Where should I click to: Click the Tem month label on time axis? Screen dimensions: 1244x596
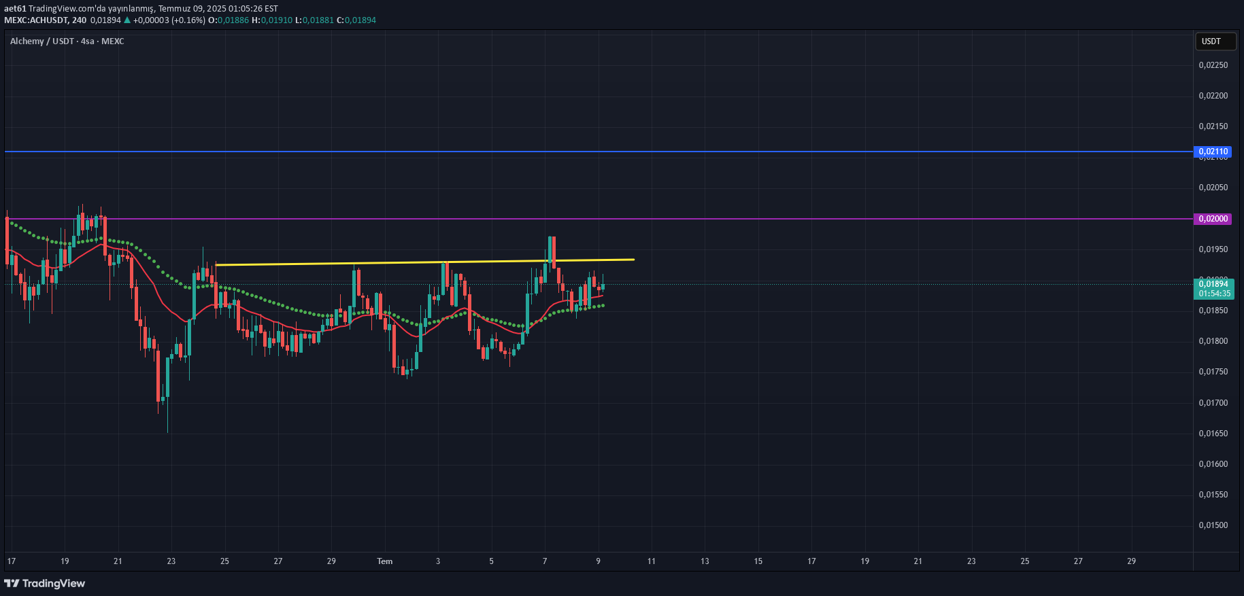pos(385,561)
